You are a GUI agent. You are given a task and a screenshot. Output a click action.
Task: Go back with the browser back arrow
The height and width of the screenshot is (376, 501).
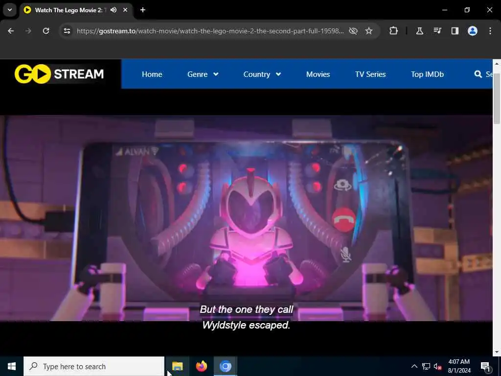(x=11, y=31)
